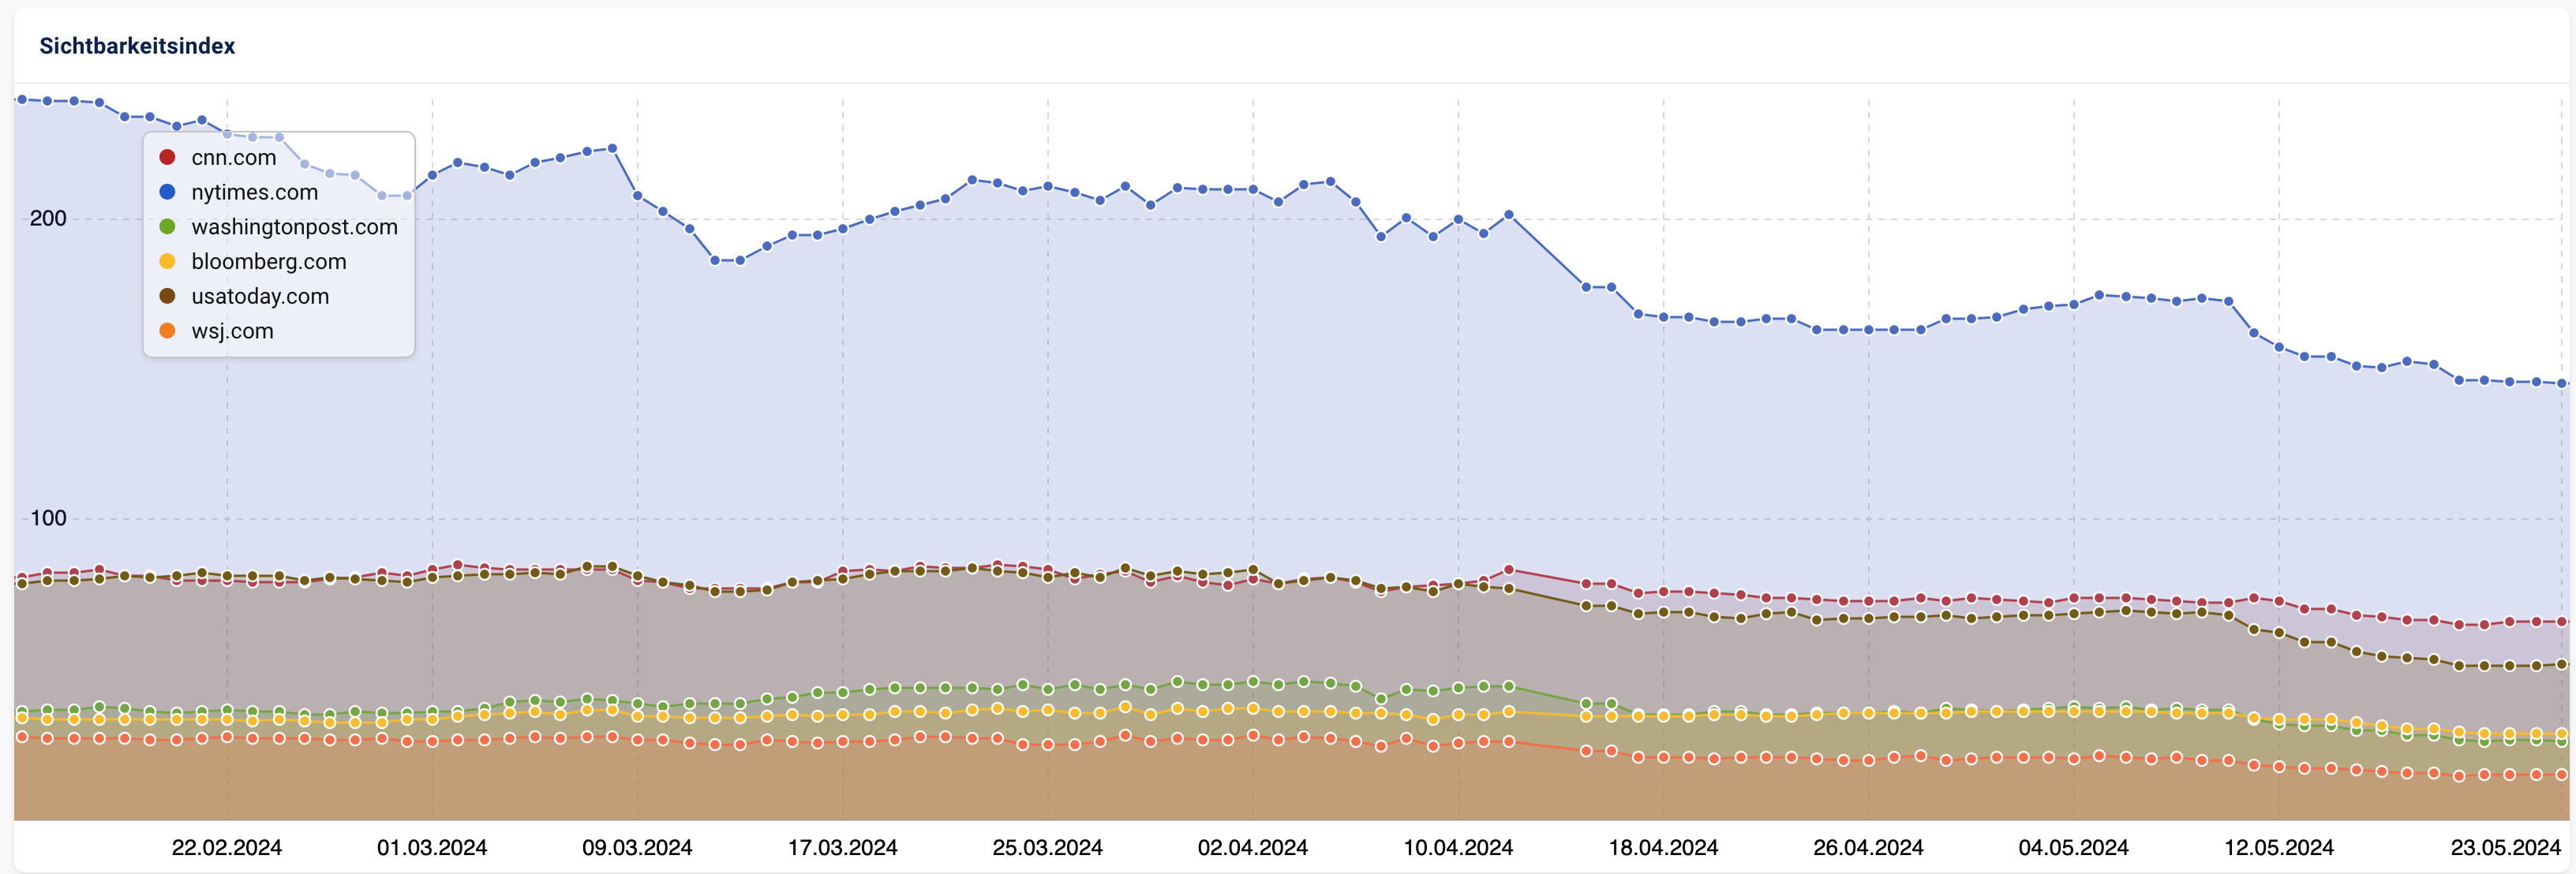Image resolution: width=2576 pixels, height=874 pixels.
Task: Select the 09.03.2024 date axis label
Action: [x=637, y=848]
